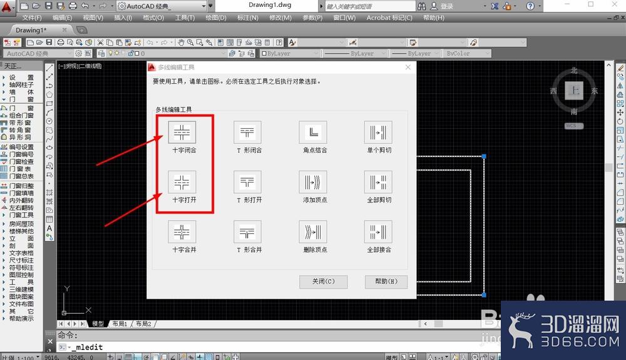626x360 pixels.
Task: Click the WCS label below ViewCube
Action: [574, 126]
